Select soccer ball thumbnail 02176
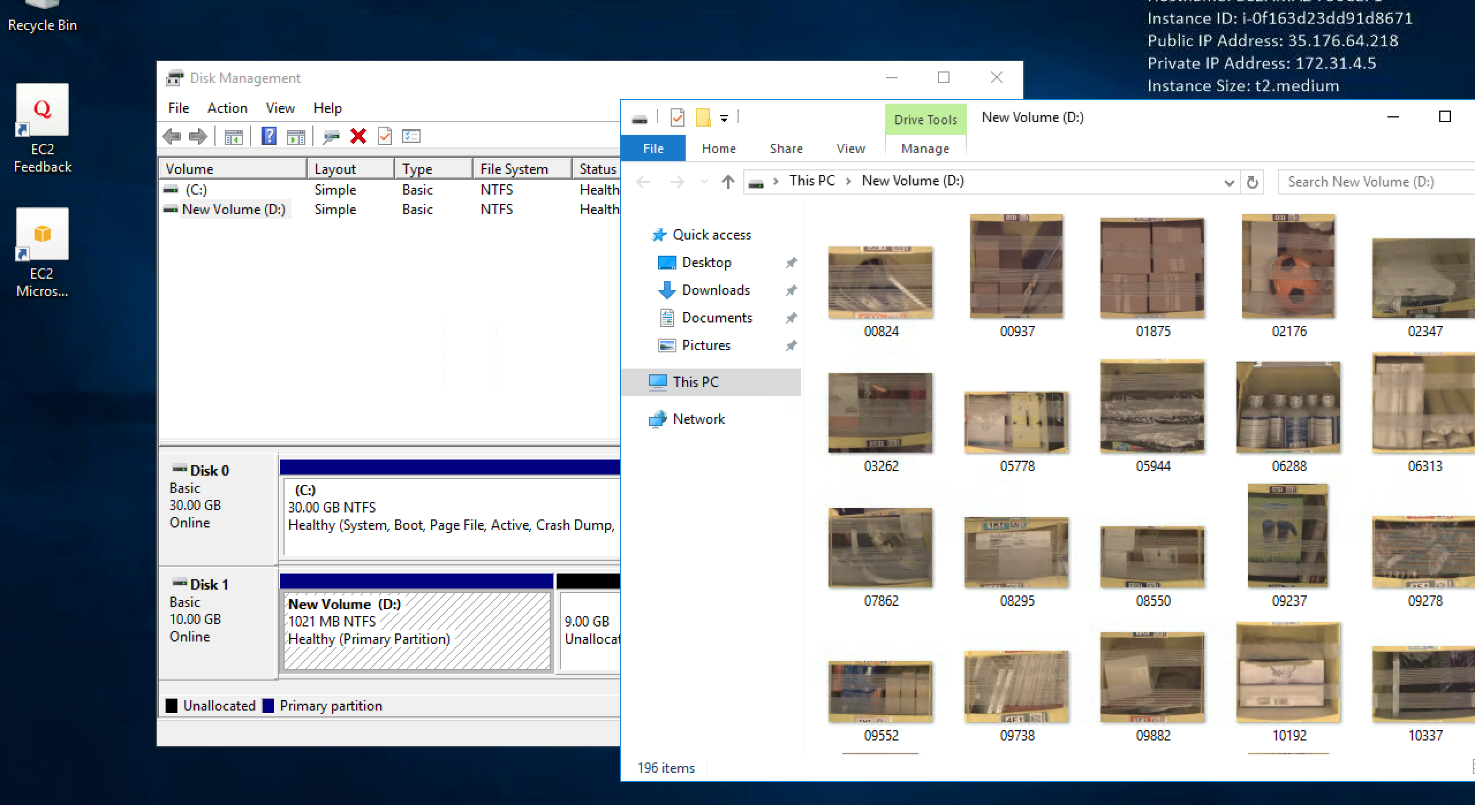Viewport: 1475px width, 805px height. (x=1288, y=266)
